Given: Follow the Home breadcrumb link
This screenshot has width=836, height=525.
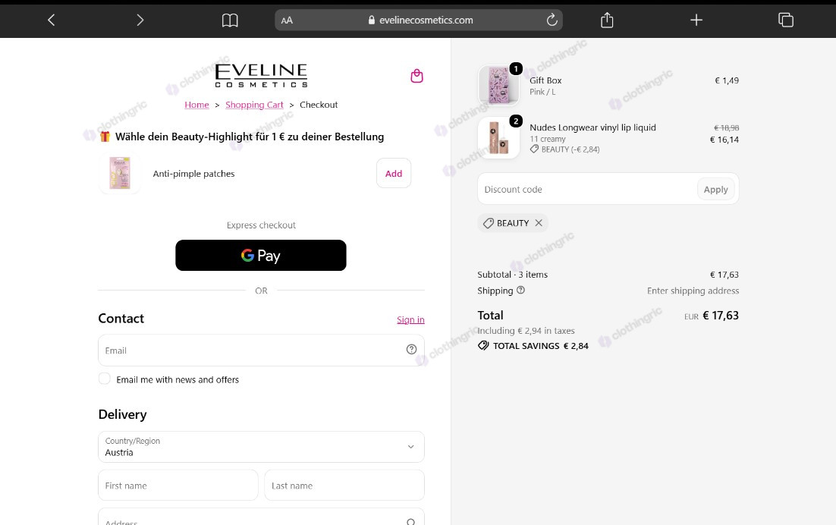Looking at the screenshot, I should [x=196, y=105].
